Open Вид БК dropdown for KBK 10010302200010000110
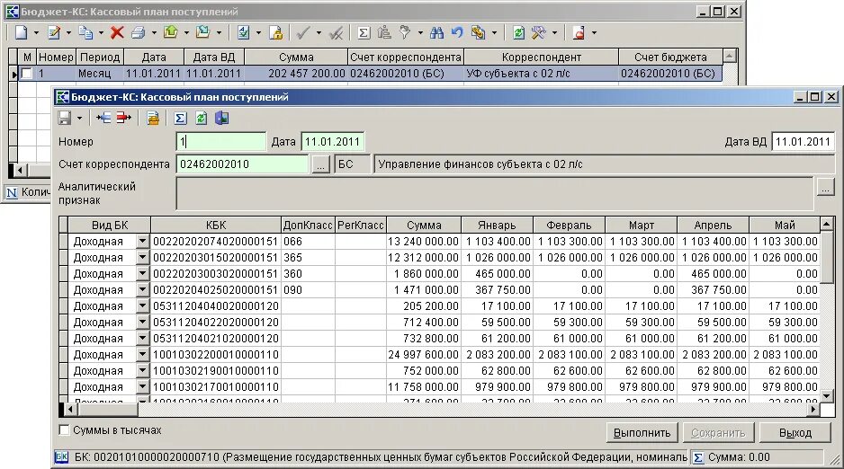Screen dimensions: 844x469 pyautogui.click(x=142, y=354)
